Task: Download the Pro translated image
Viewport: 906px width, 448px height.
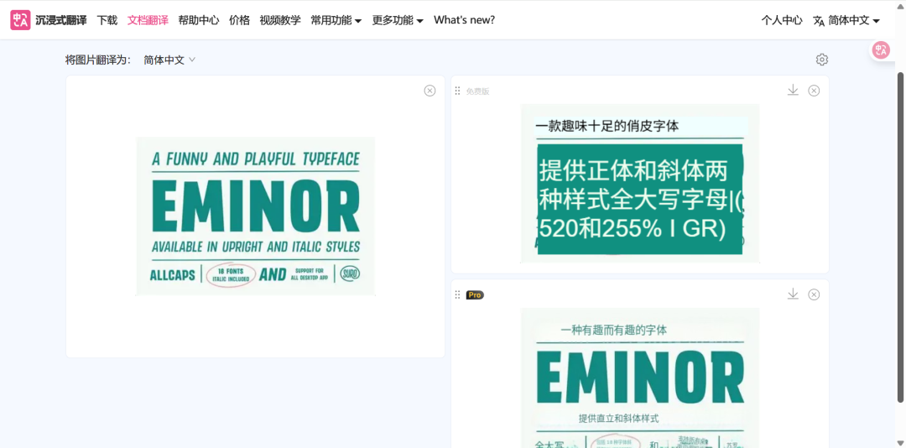Action: coord(793,294)
